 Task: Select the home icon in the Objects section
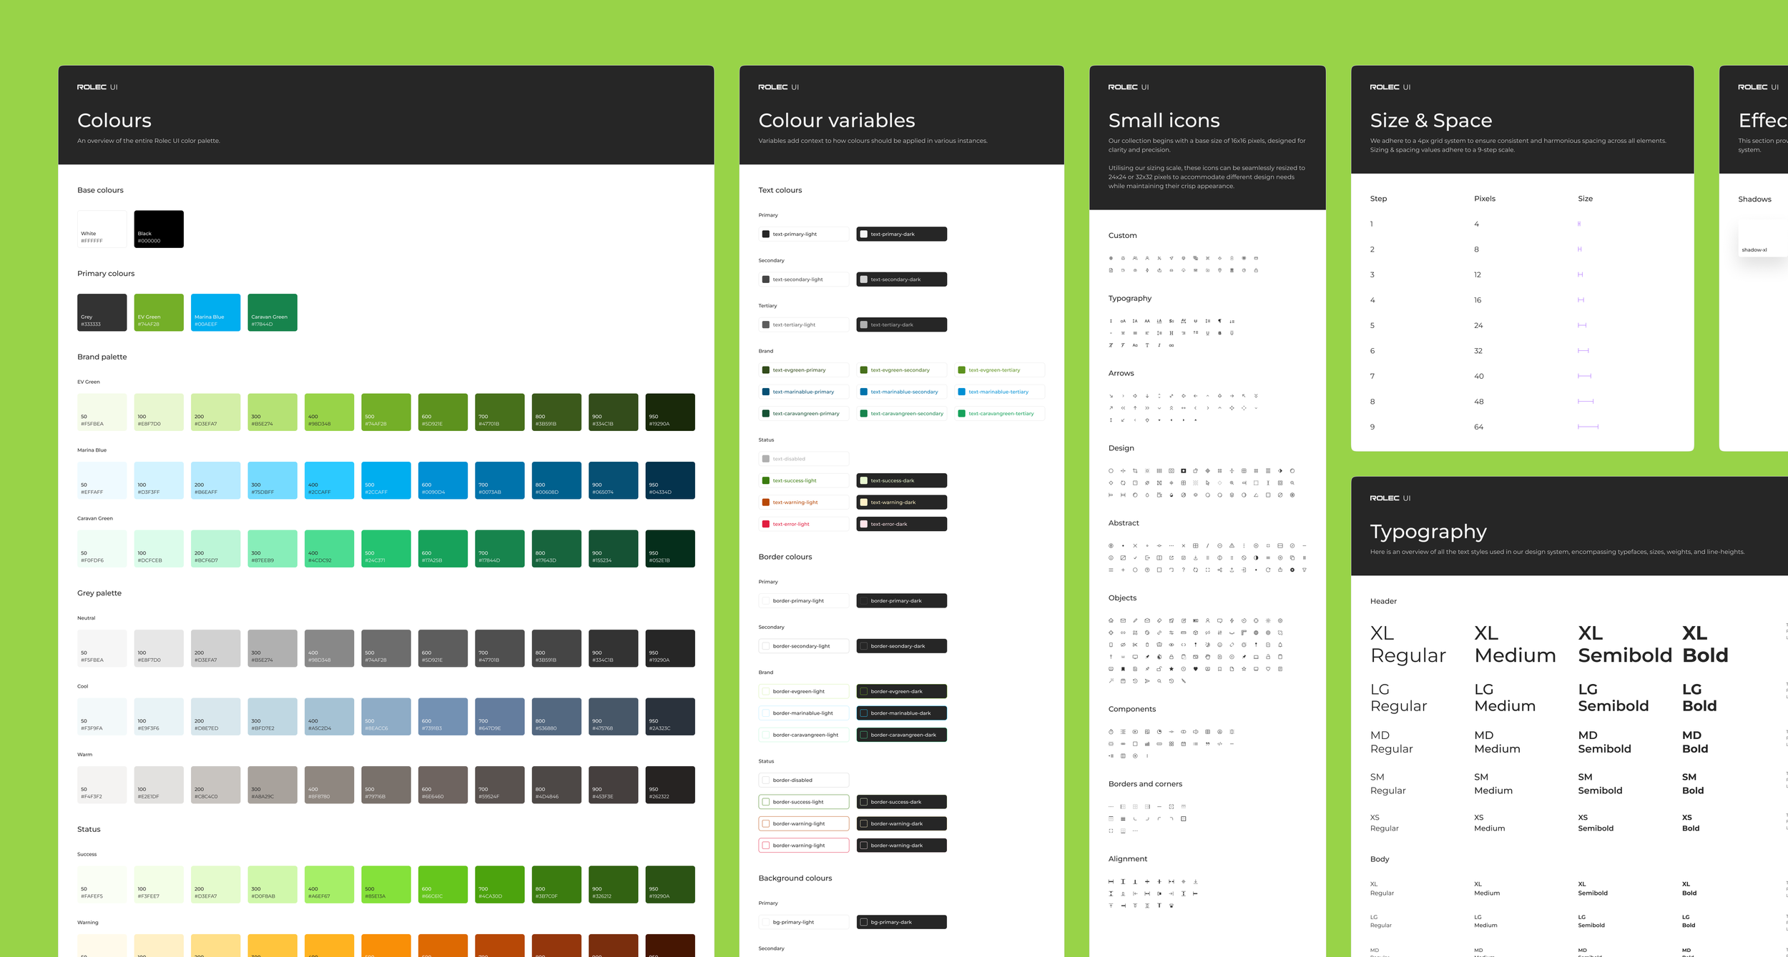[x=1111, y=620]
